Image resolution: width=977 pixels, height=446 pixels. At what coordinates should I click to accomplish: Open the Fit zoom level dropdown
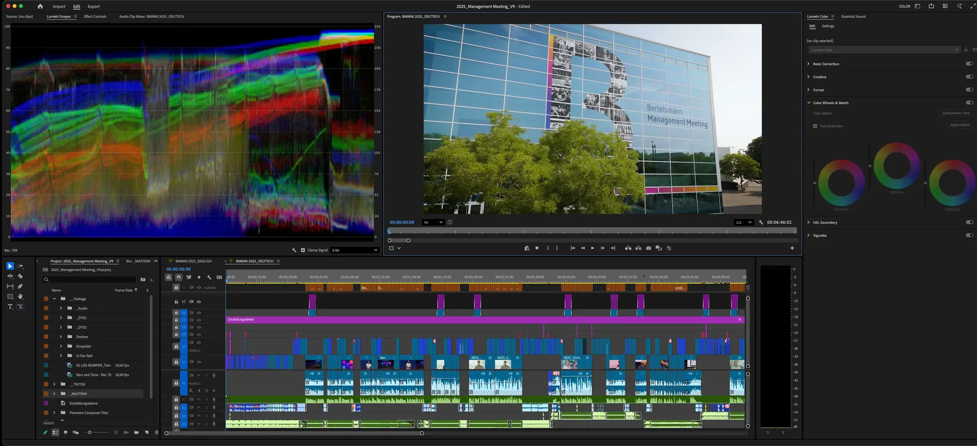434,222
